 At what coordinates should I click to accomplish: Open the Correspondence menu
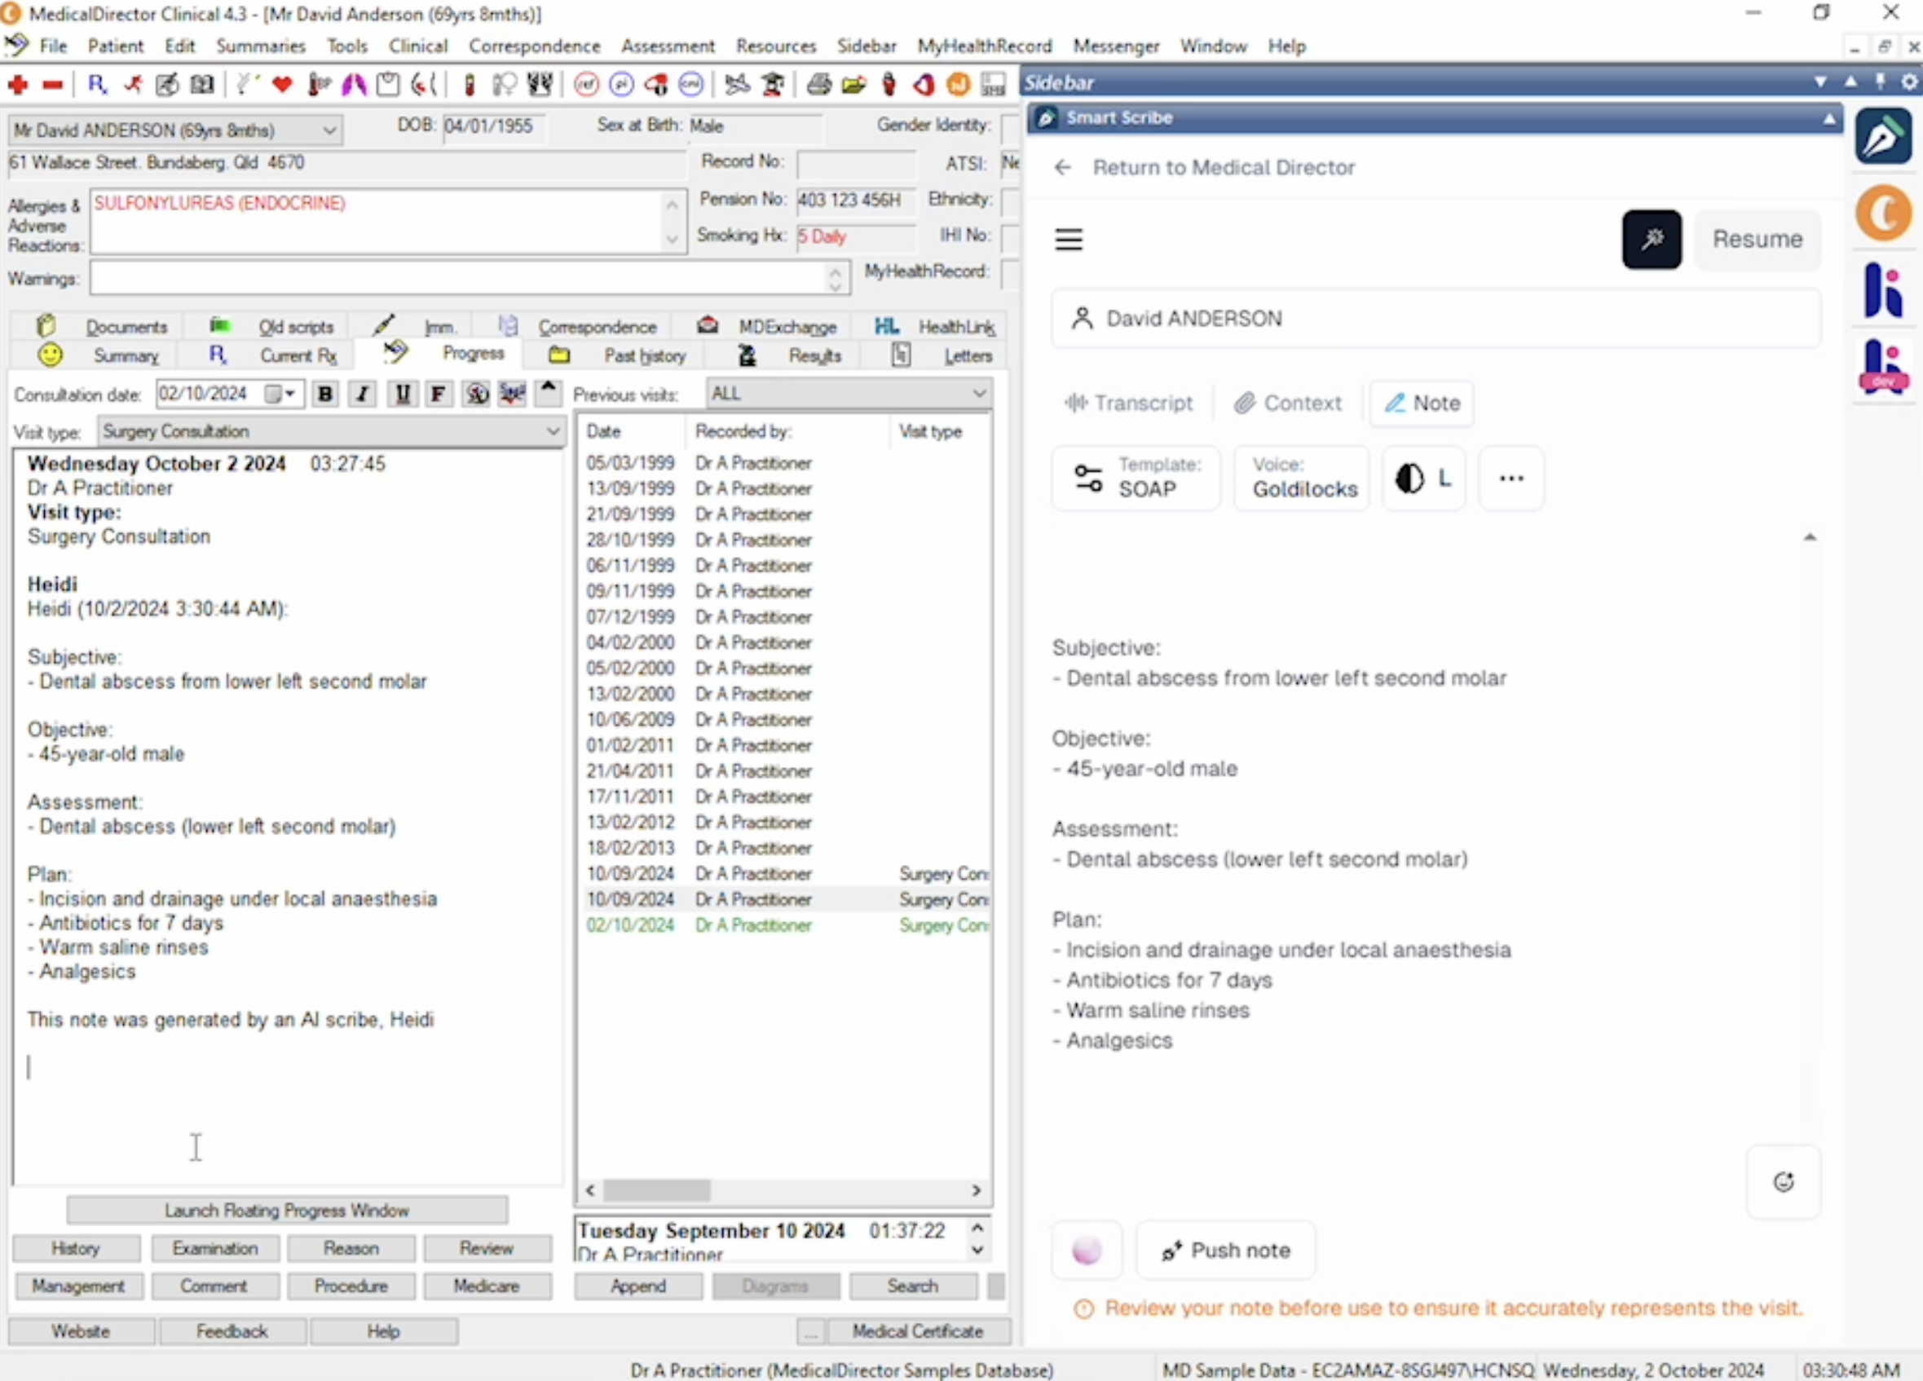pyautogui.click(x=534, y=46)
